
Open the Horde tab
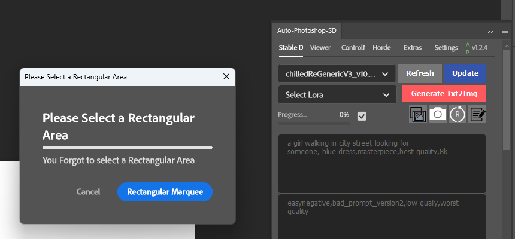pos(381,48)
